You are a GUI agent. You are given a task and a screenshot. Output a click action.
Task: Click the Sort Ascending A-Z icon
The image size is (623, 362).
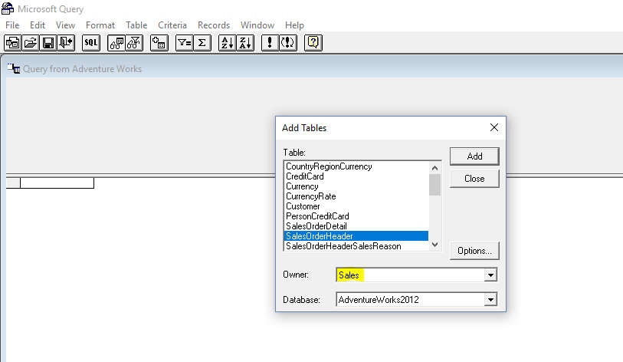pyautogui.click(x=228, y=43)
